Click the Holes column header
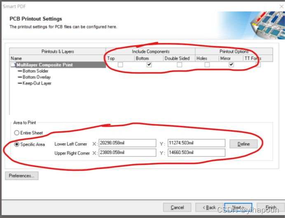Screen dimensions: 285x218 pyautogui.click(x=207, y=58)
